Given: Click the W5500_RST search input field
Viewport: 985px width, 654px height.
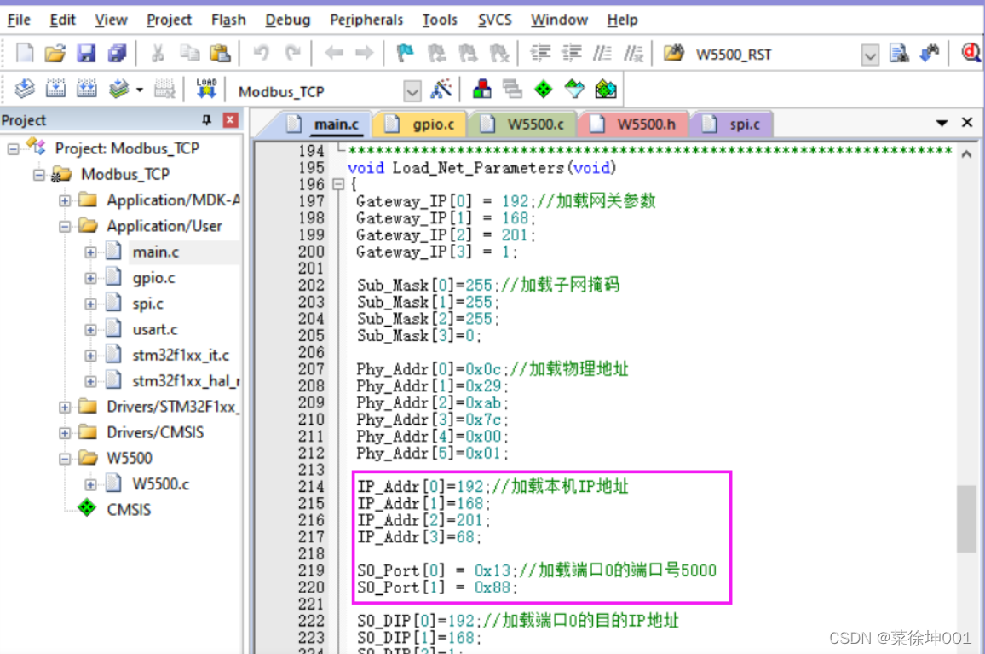Looking at the screenshot, I should pyautogui.click(x=775, y=55).
